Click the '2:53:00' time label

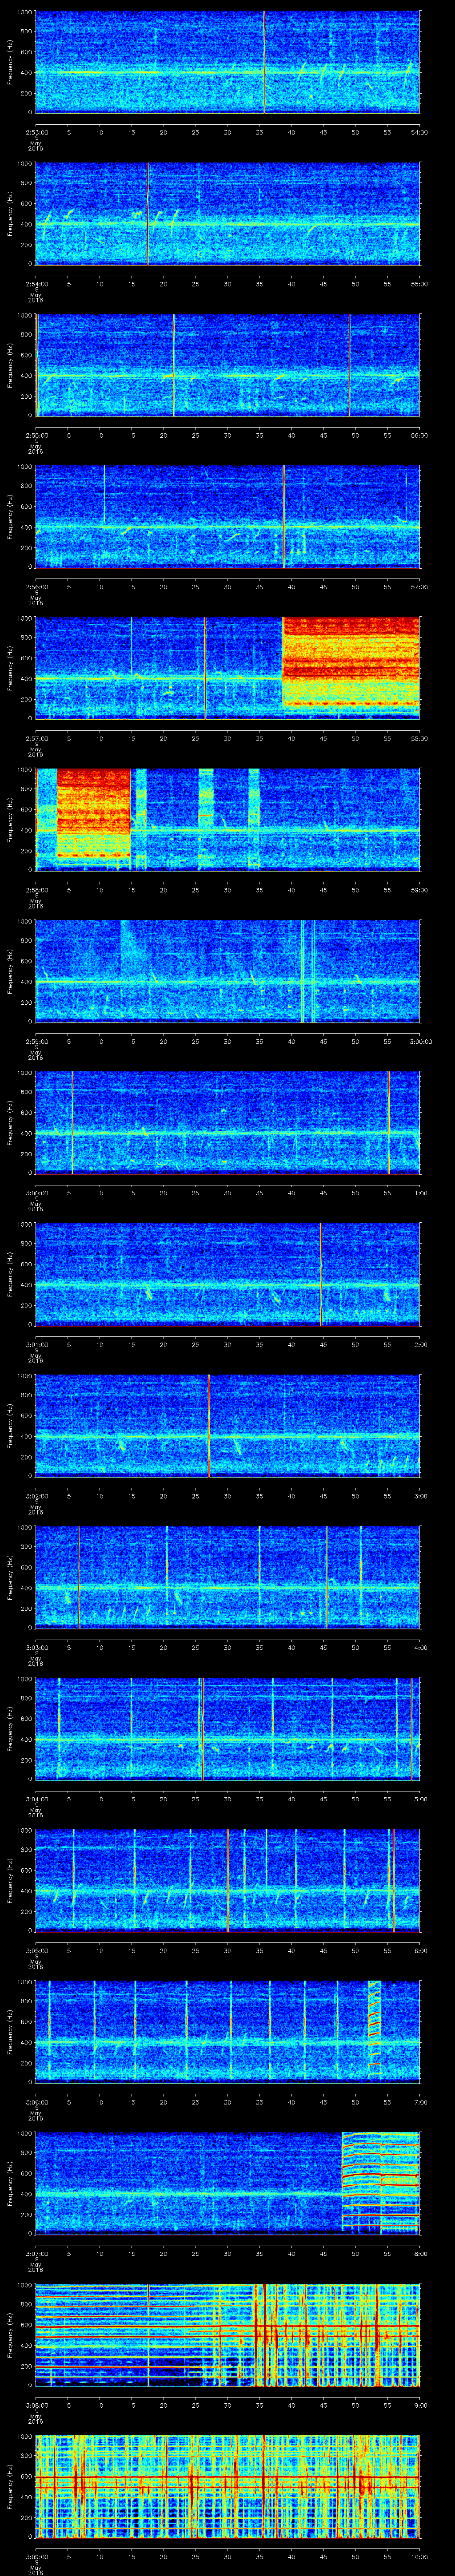[36, 132]
